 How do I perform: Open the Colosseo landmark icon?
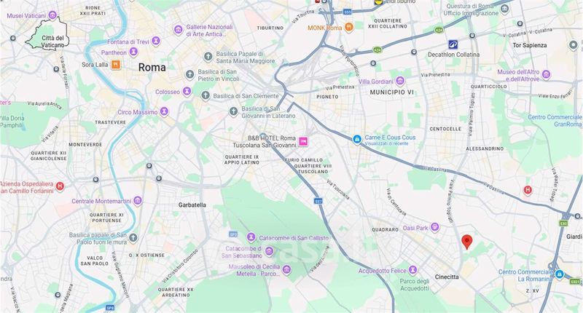(x=187, y=91)
